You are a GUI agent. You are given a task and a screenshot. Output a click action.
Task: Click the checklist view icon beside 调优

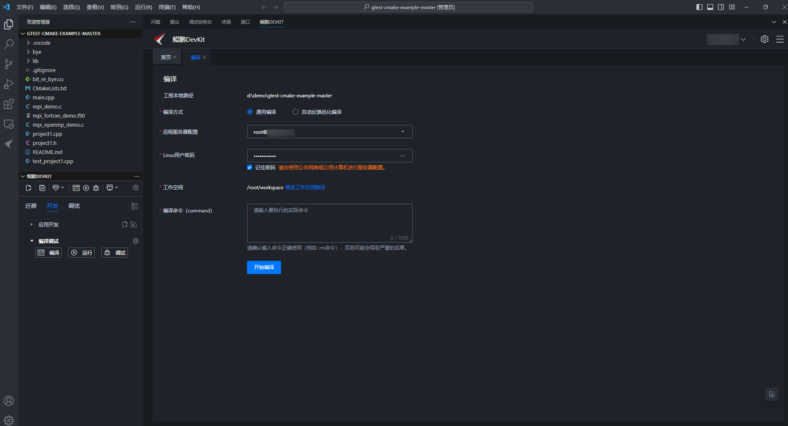[135, 206]
